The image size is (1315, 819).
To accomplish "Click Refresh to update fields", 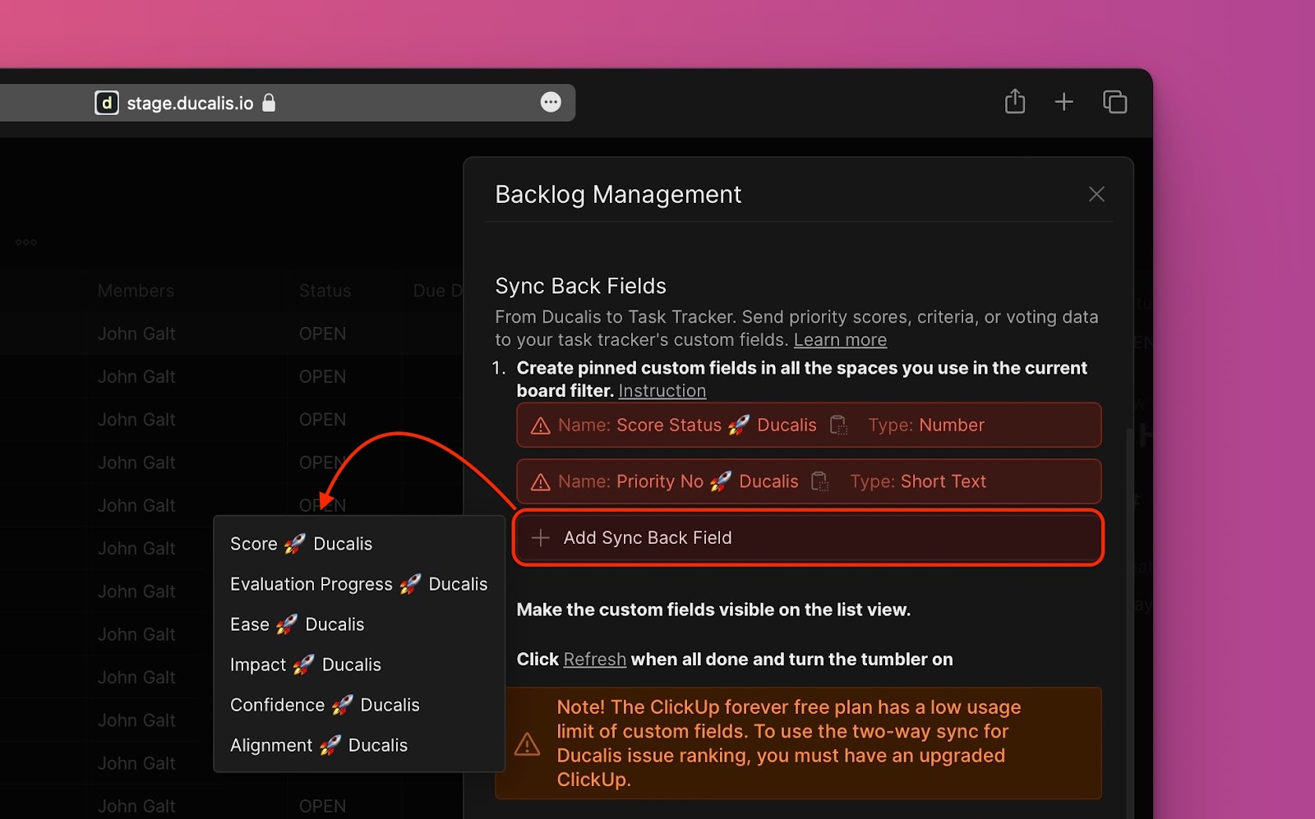I will point(594,659).
